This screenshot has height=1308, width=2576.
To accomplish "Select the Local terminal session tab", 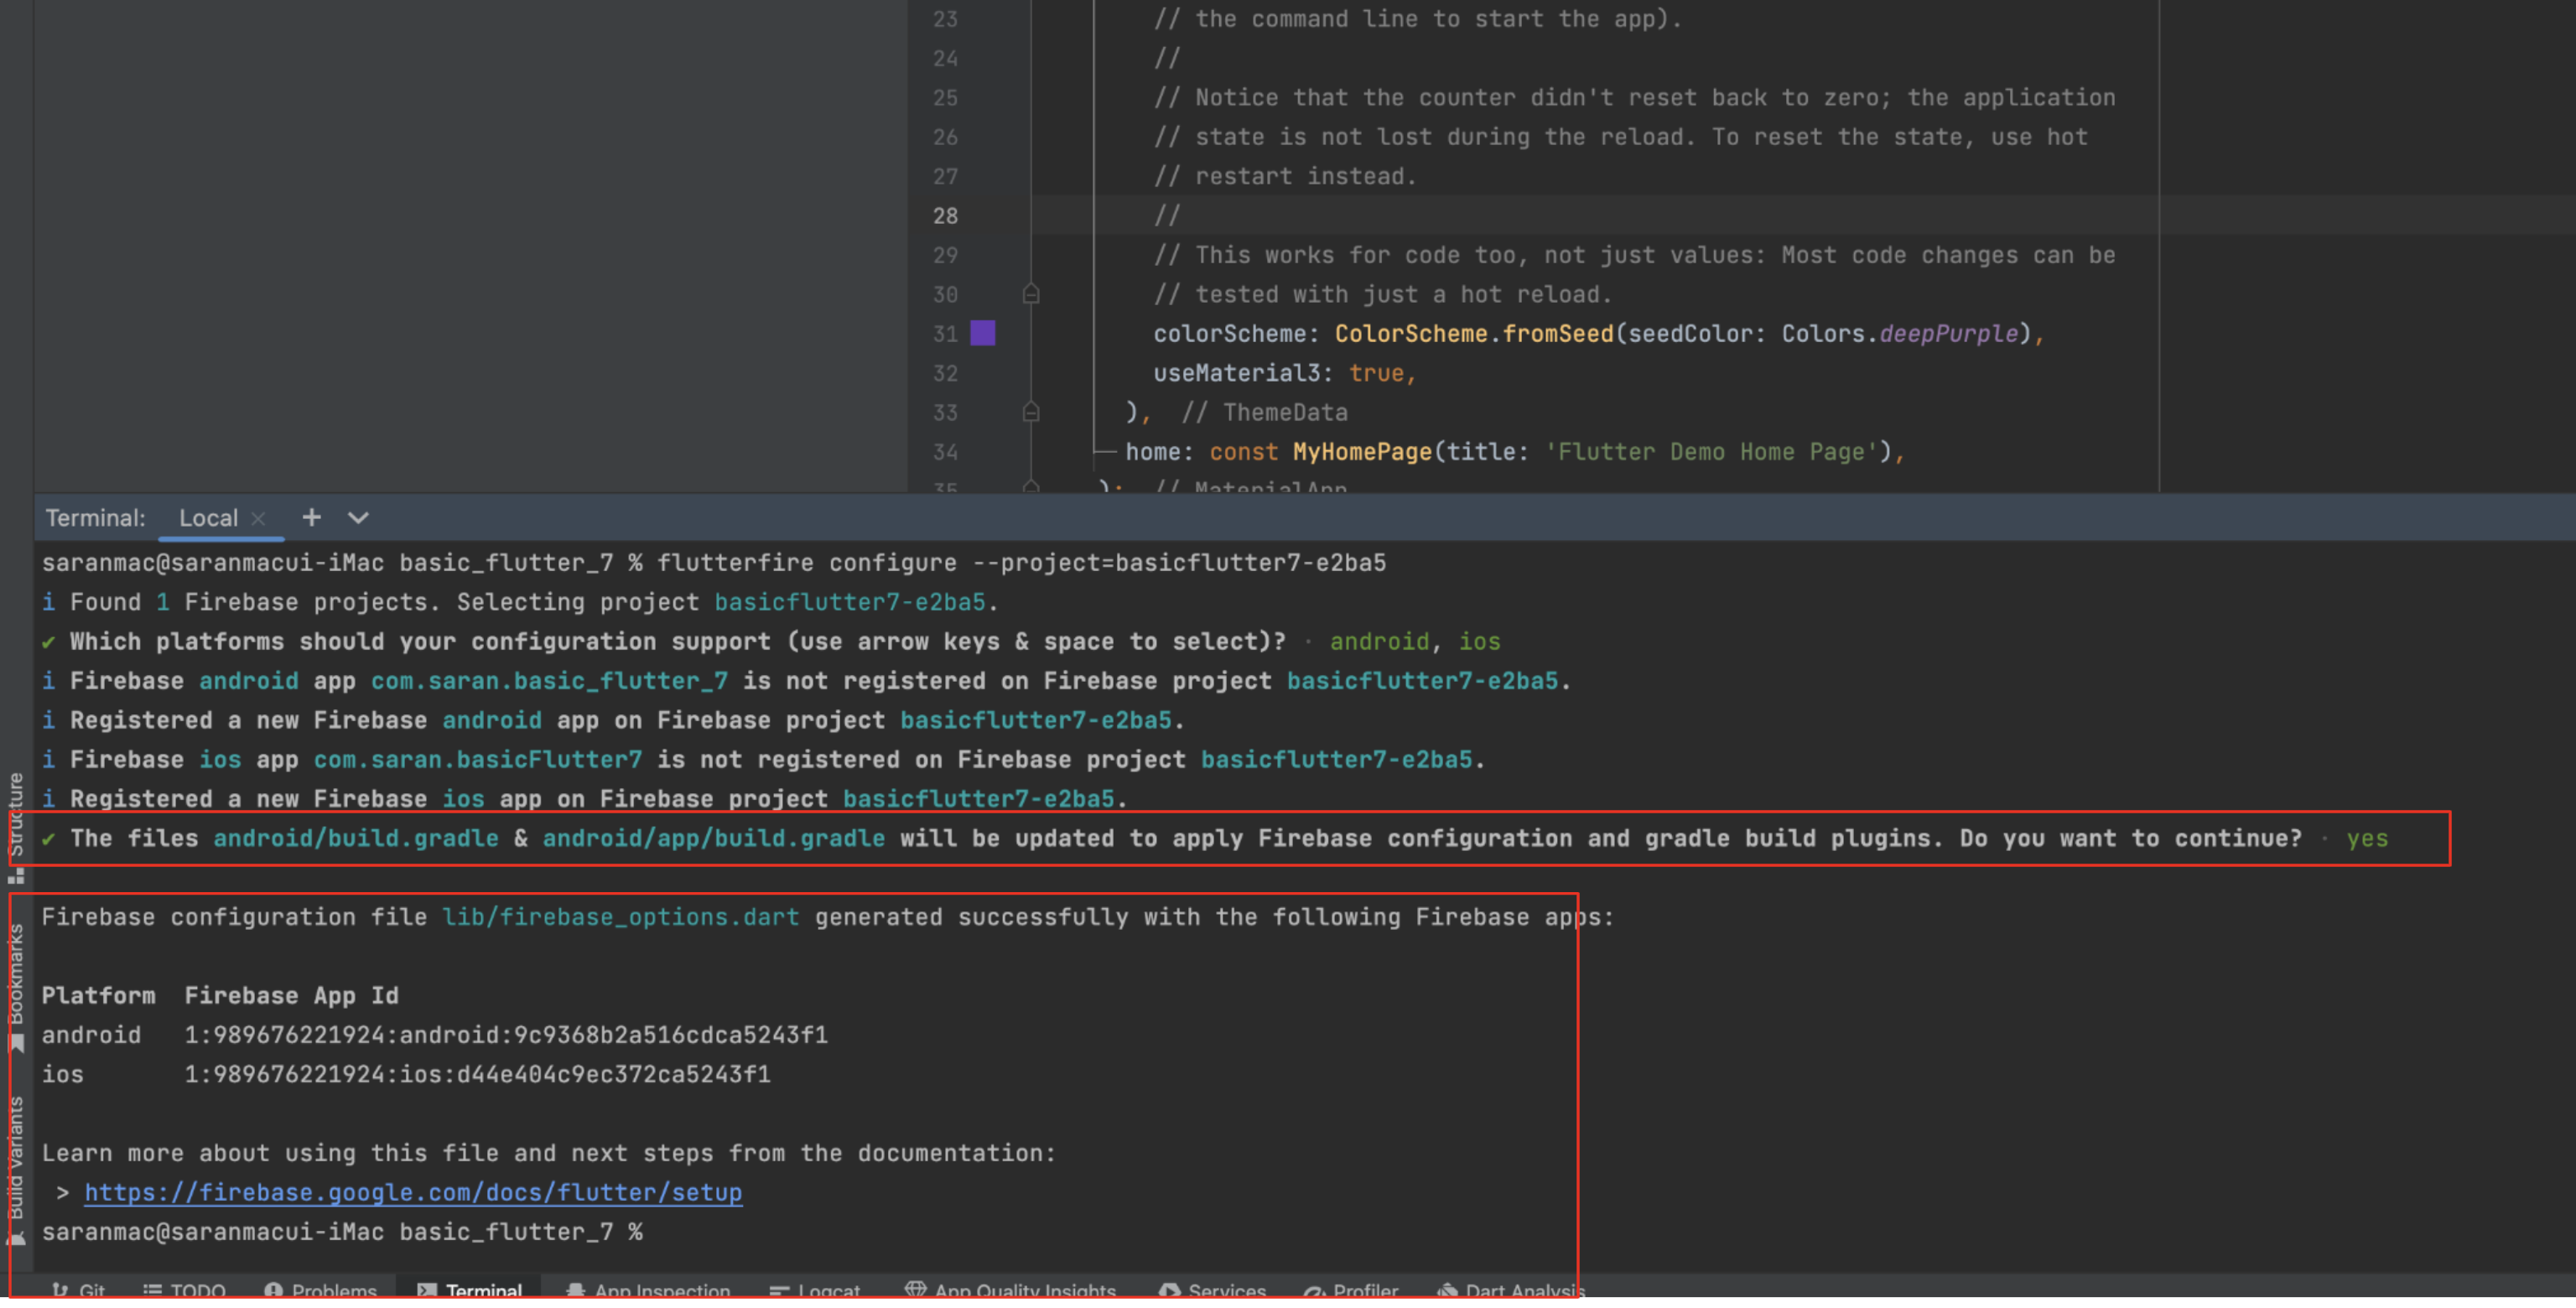I will point(208,518).
